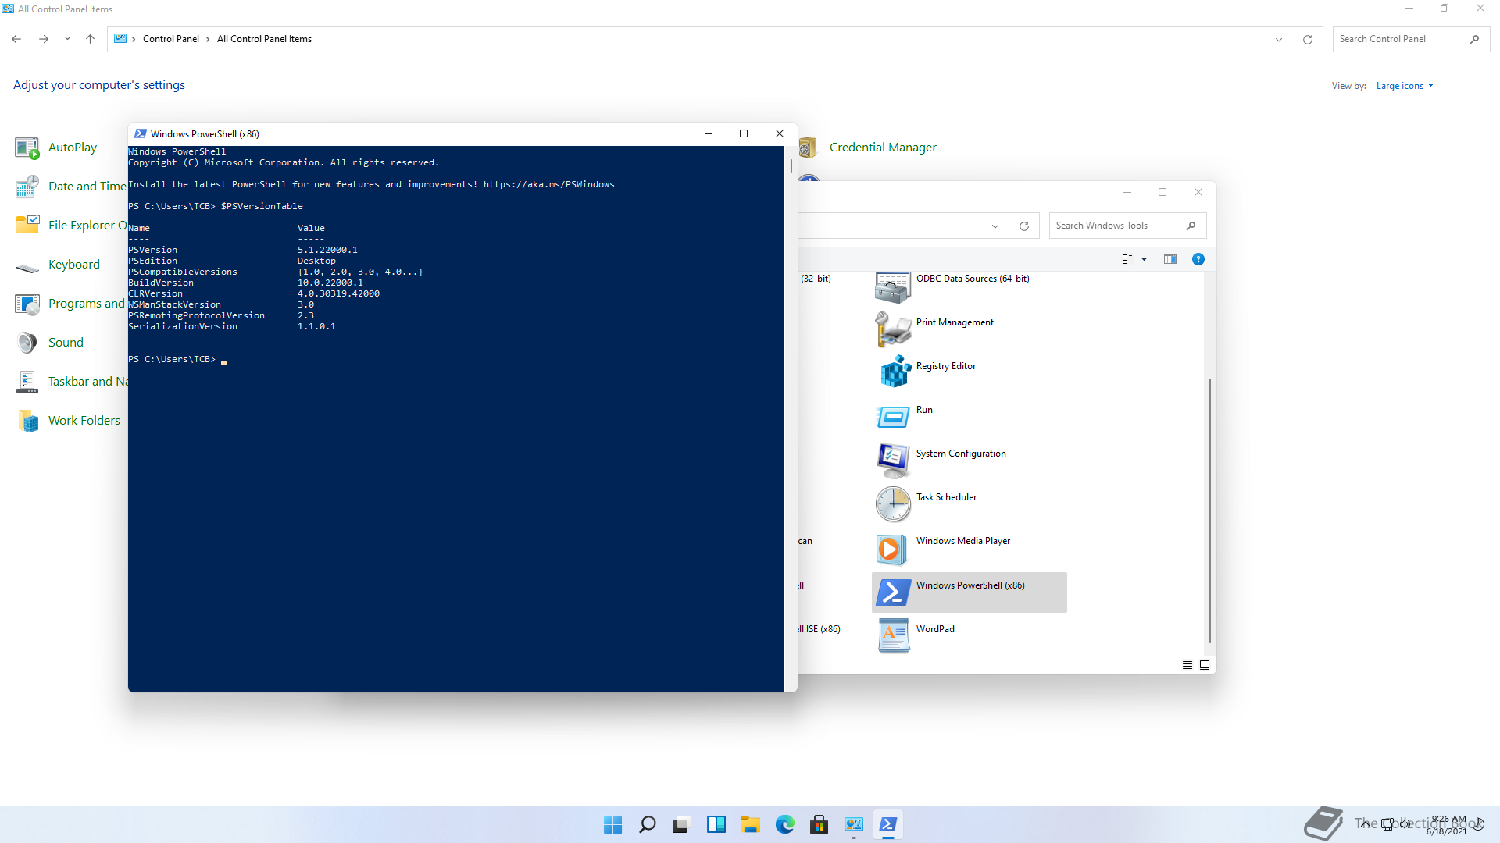Open the WordPad icon
The width and height of the screenshot is (1500, 843).
(893, 636)
